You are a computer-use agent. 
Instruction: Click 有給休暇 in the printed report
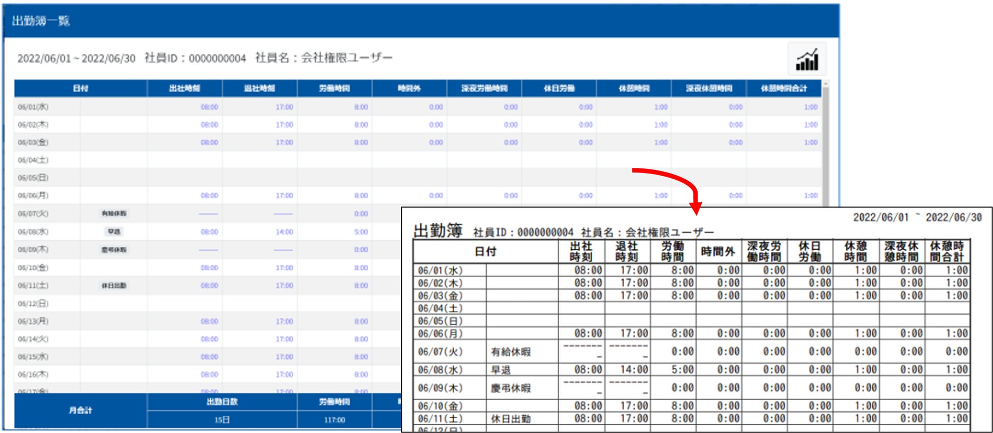coord(511,352)
